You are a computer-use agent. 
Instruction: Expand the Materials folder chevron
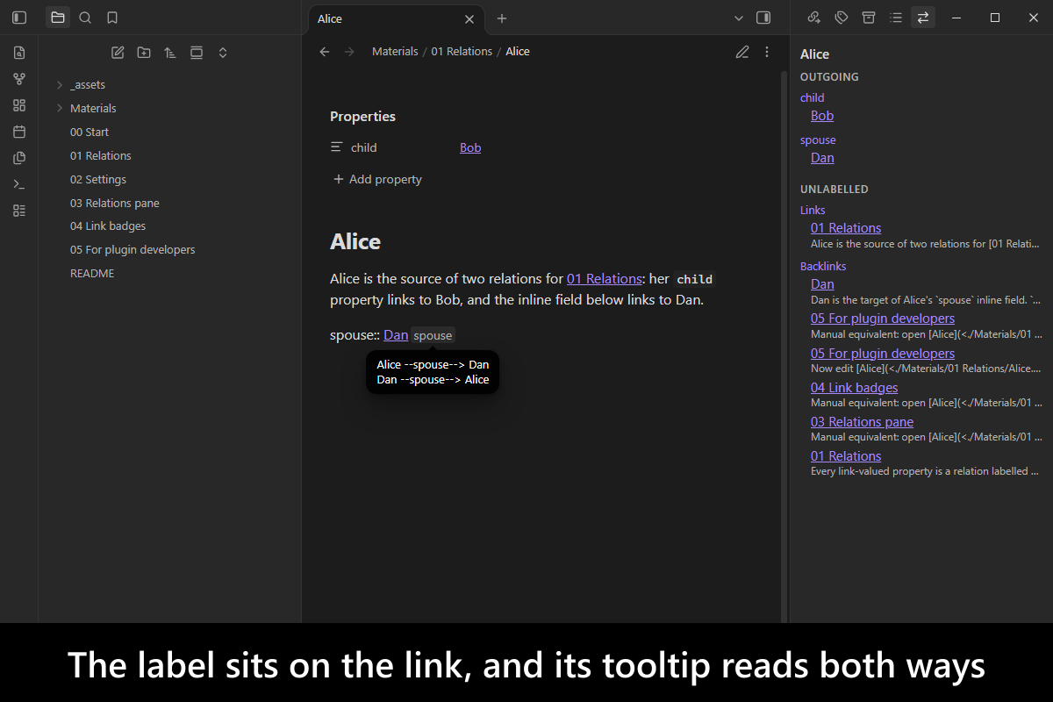(x=60, y=109)
